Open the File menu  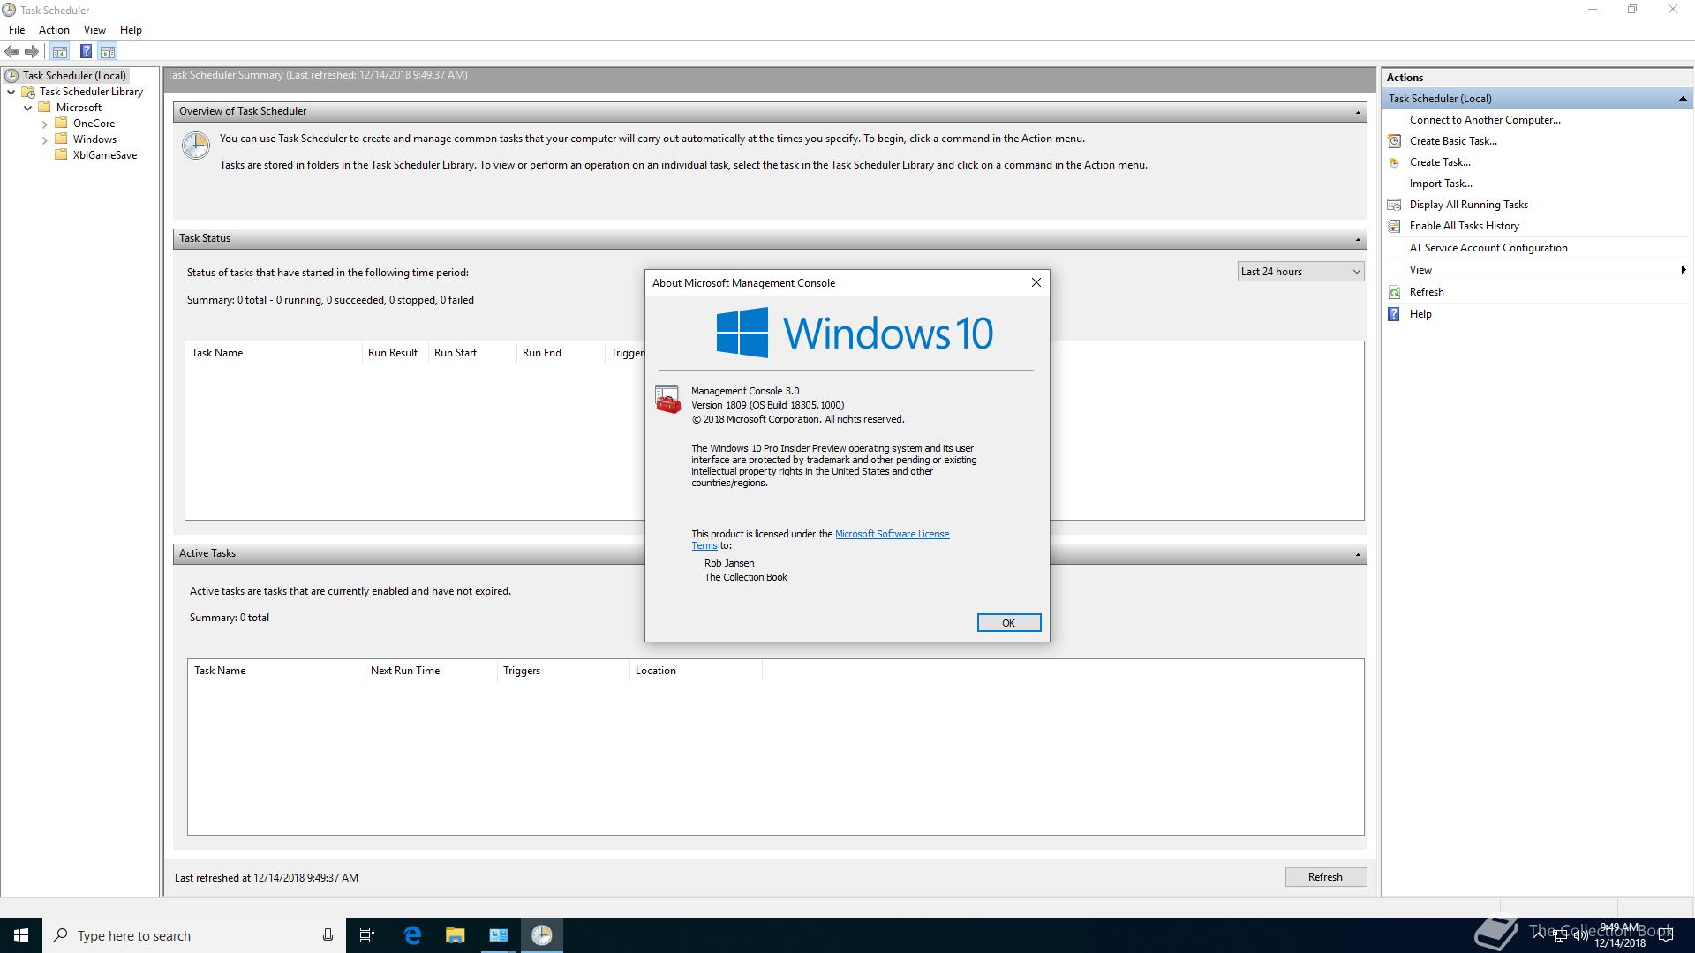point(17,30)
